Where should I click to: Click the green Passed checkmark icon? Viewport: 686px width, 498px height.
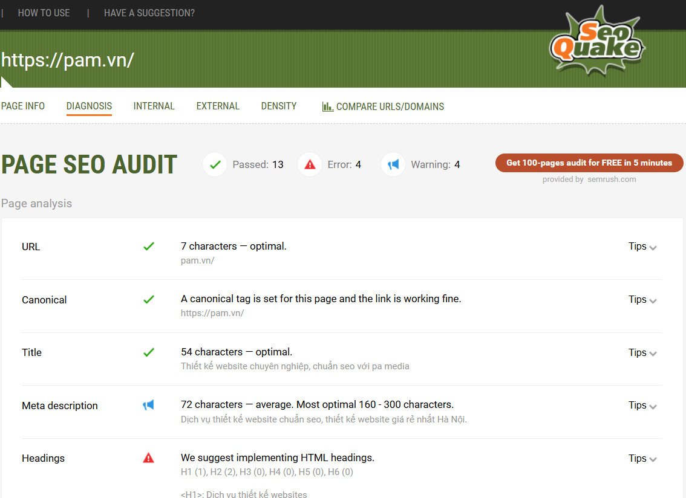point(214,164)
